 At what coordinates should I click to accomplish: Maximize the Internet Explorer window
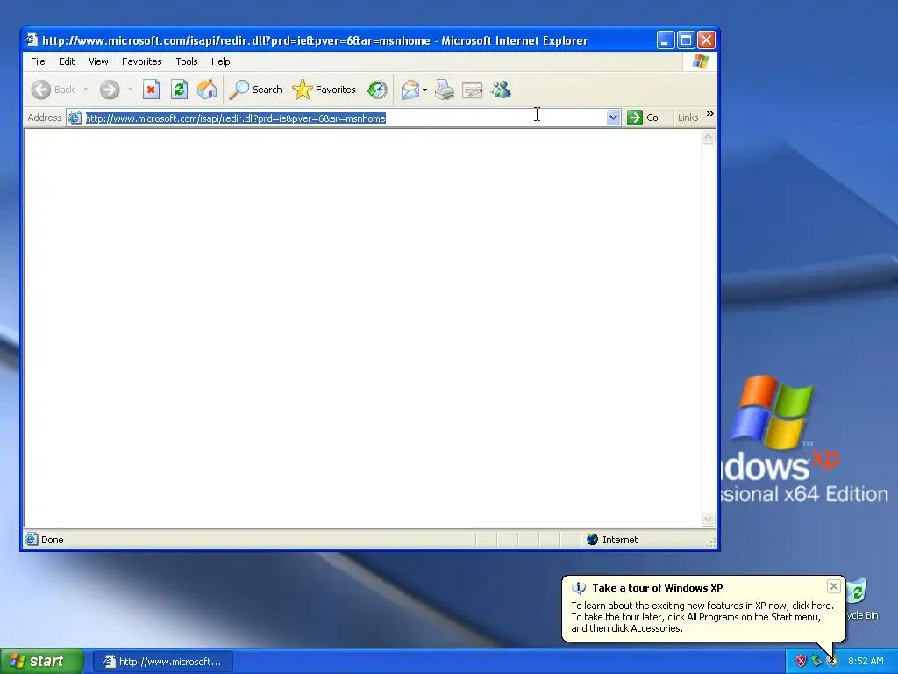[x=686, y=40]
